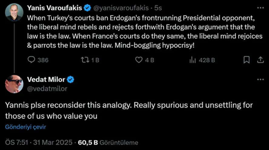Open the @vedatmilor handle link

pyautogui.click(x=47, y=89)
